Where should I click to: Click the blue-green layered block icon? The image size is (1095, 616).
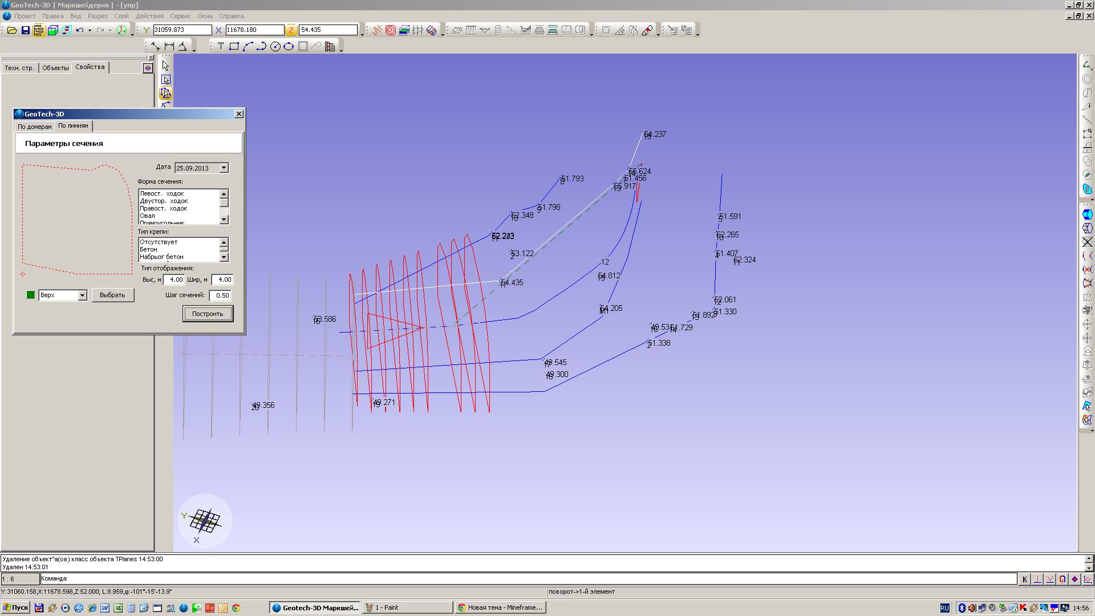[x=404, y=30]
